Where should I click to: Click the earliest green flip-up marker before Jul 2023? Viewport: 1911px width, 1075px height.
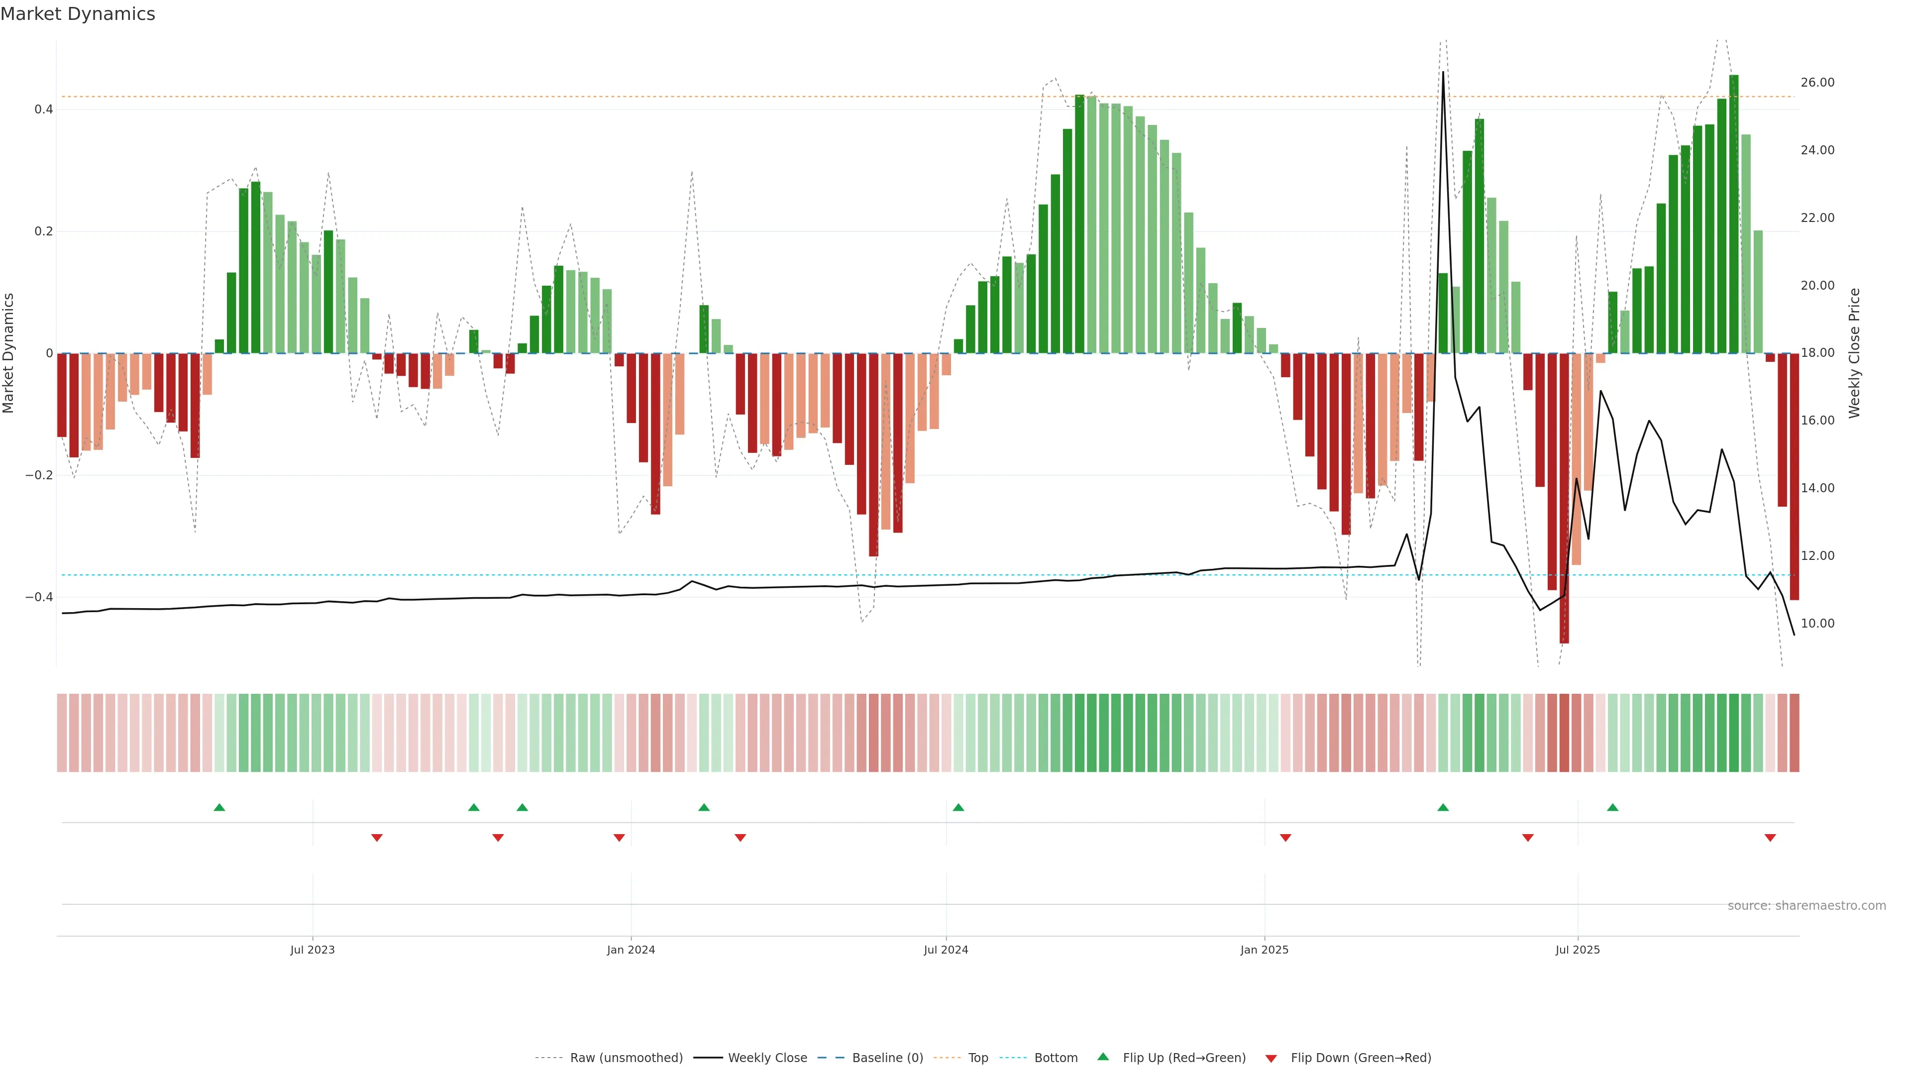point(219,807)
